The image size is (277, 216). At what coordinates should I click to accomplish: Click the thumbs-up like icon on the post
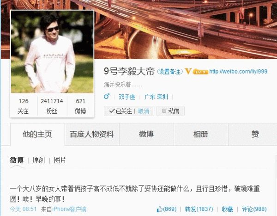tap(159, 209)
